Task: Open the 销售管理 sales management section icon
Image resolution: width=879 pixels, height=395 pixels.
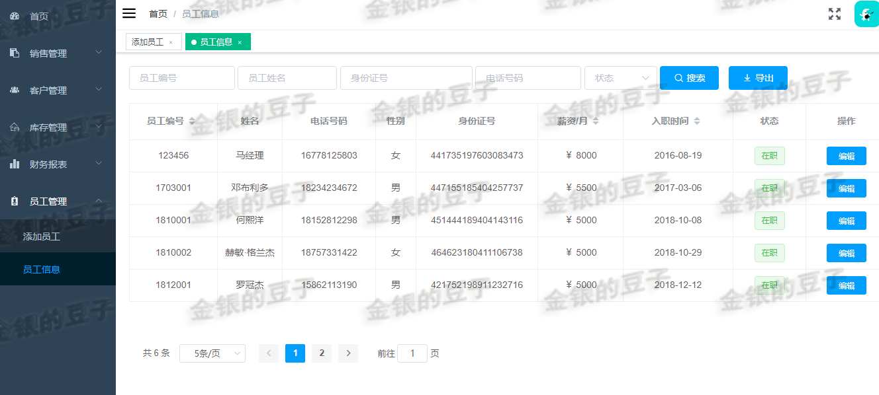Action: tap(15, 53)
